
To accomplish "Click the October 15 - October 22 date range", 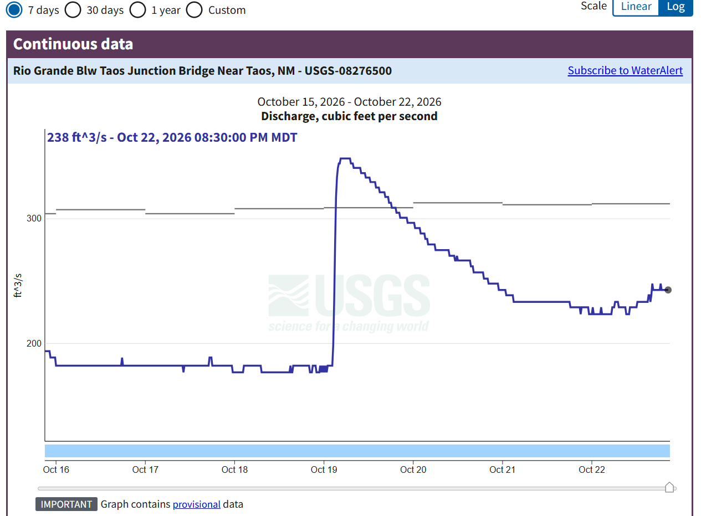I will point(349,102).
